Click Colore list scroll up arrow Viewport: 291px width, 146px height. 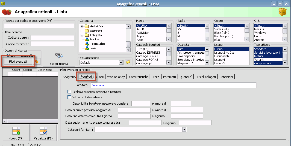[247, 26]
